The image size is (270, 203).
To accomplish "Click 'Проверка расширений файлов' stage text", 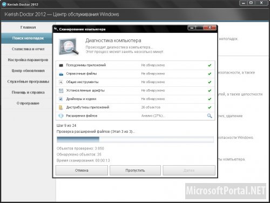I will [x=96, y=132].
